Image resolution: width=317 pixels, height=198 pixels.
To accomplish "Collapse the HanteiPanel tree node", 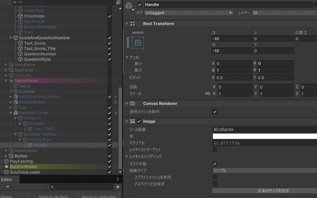I will click(6, 81).
